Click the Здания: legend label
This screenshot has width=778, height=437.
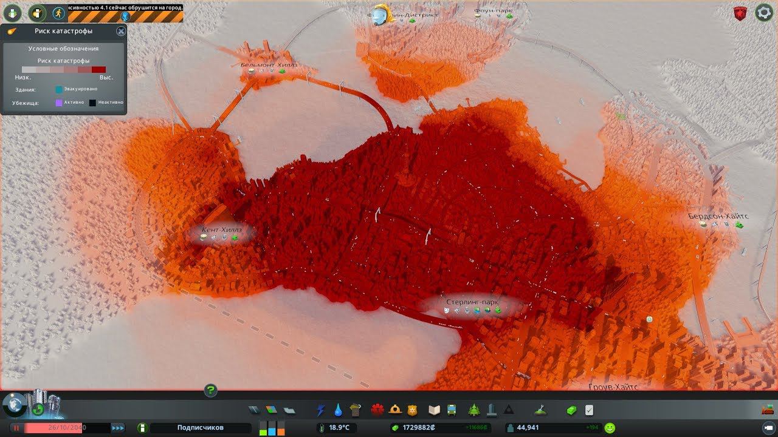[26, 90]
